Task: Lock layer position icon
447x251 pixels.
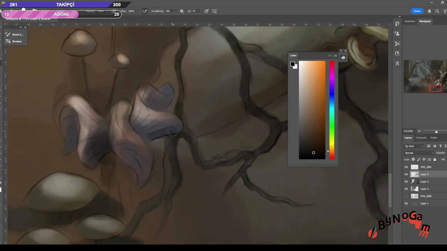Action: pos(424,159)
